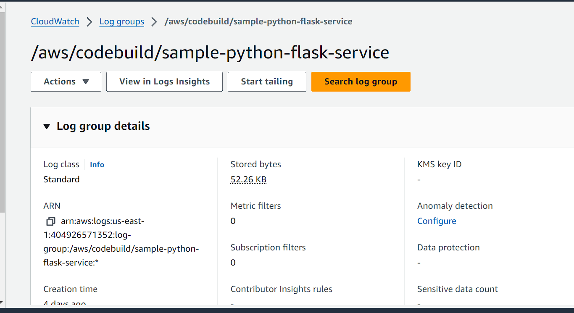Click the Log group details heading
Image resolution: width=574 pixels, height=313 pixels.
click(x=103, y=126)
